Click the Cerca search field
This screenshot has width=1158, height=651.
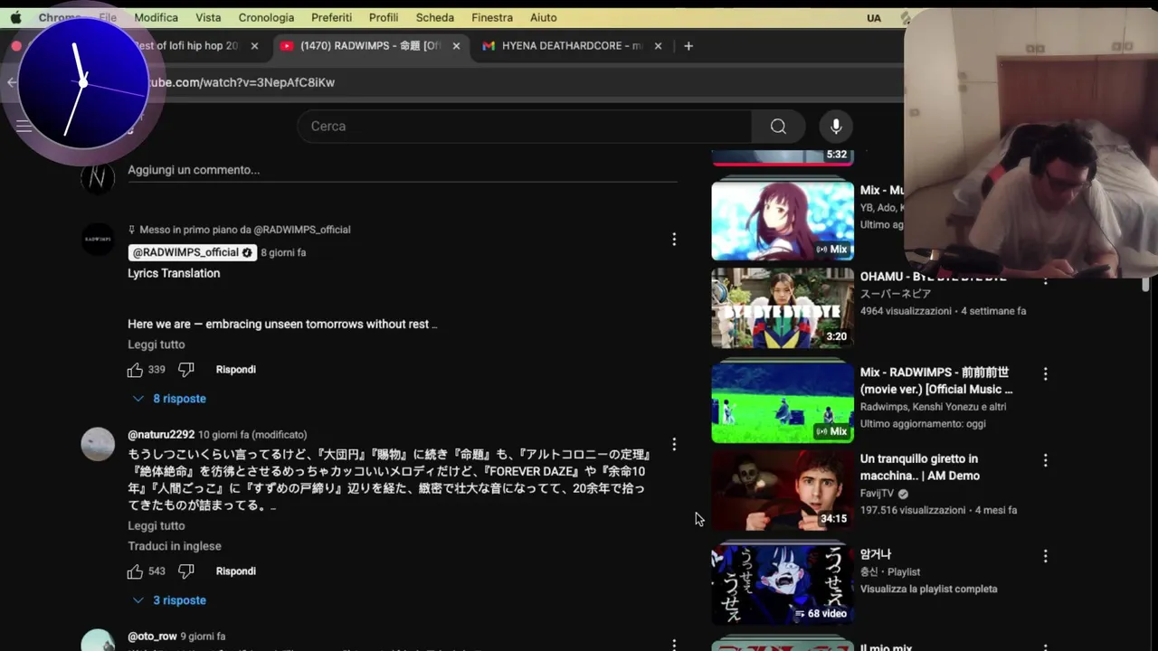[525, 127]
